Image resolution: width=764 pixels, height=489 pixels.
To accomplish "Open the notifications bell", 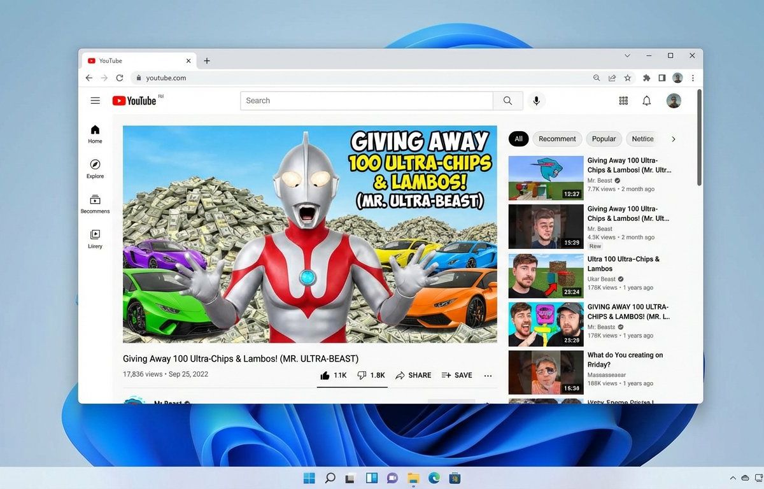I will [646, 101].
